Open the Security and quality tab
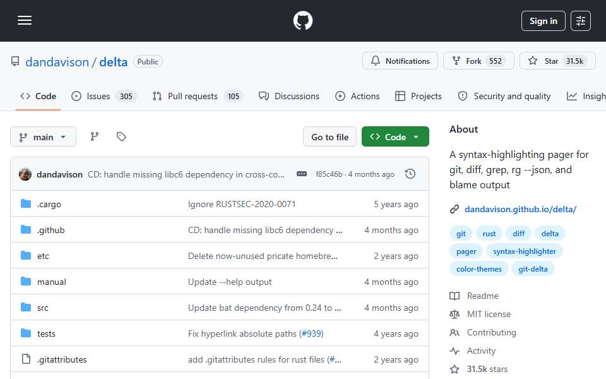 [x=504, y=96]
